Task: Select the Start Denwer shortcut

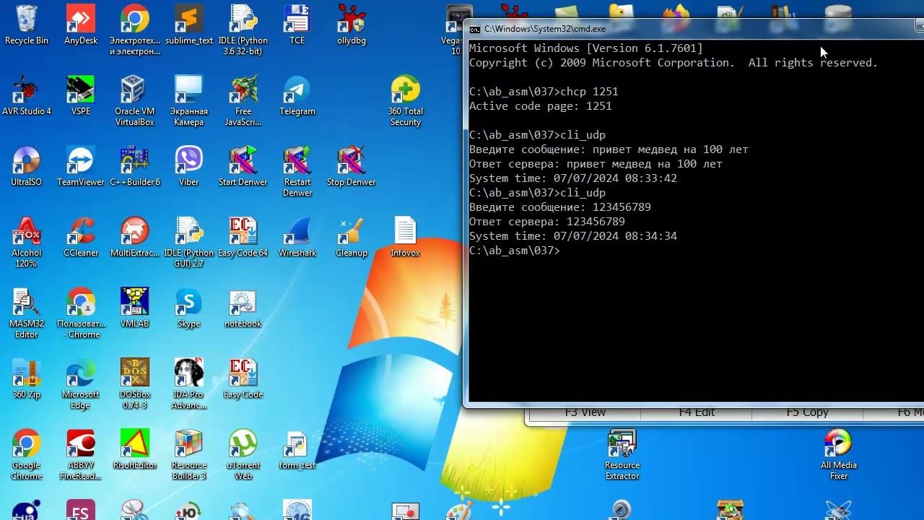Action: 243,167
